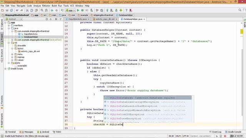
Task: Open the Android Device Monitor icon
Action: (x=121, y=10)
